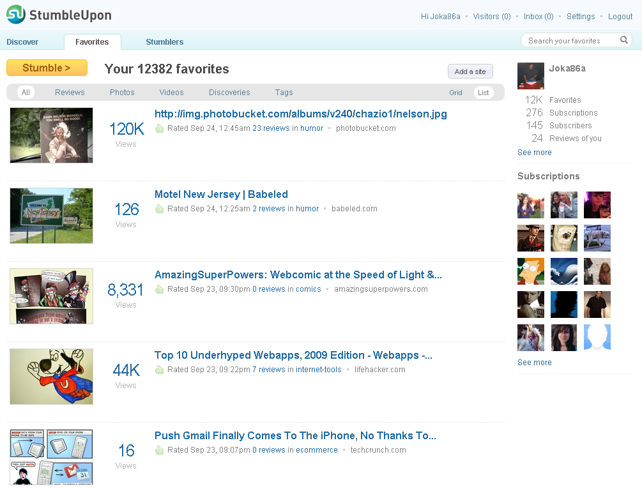Select the Photos filter
Viewport: 642px width, 489px height.
(x=122, y=92)
